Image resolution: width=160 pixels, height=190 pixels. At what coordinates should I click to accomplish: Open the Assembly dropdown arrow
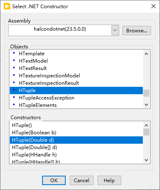(115, 30)
